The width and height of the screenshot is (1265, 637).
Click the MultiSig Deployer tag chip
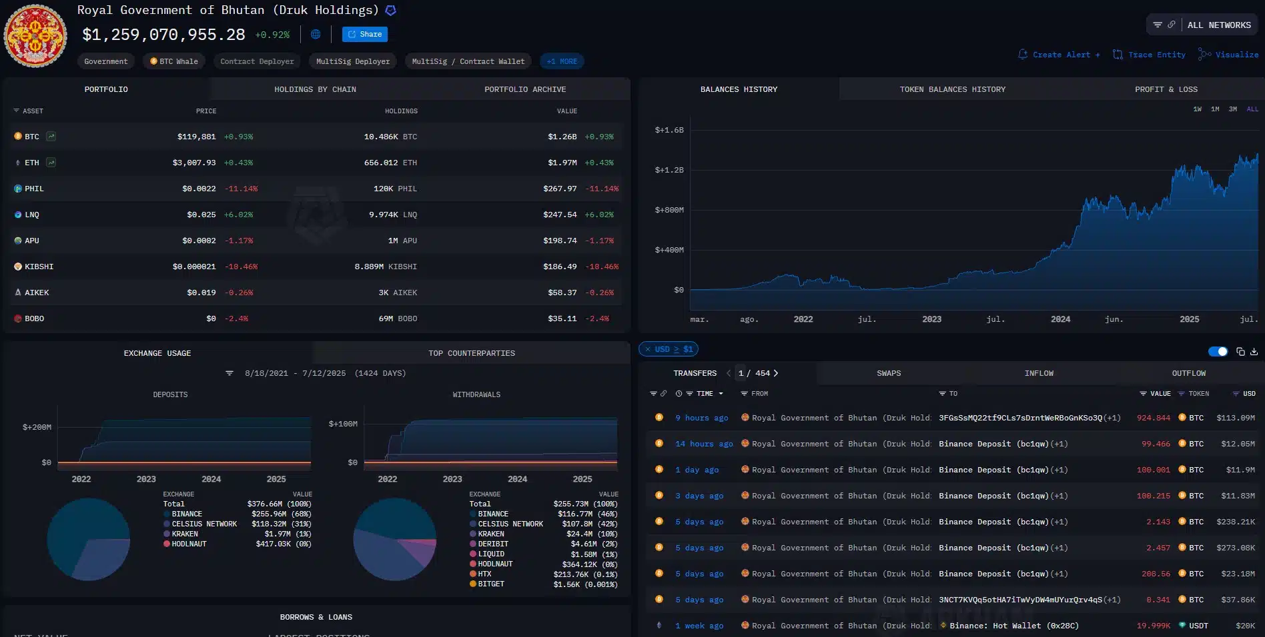[x=353, y=61]
